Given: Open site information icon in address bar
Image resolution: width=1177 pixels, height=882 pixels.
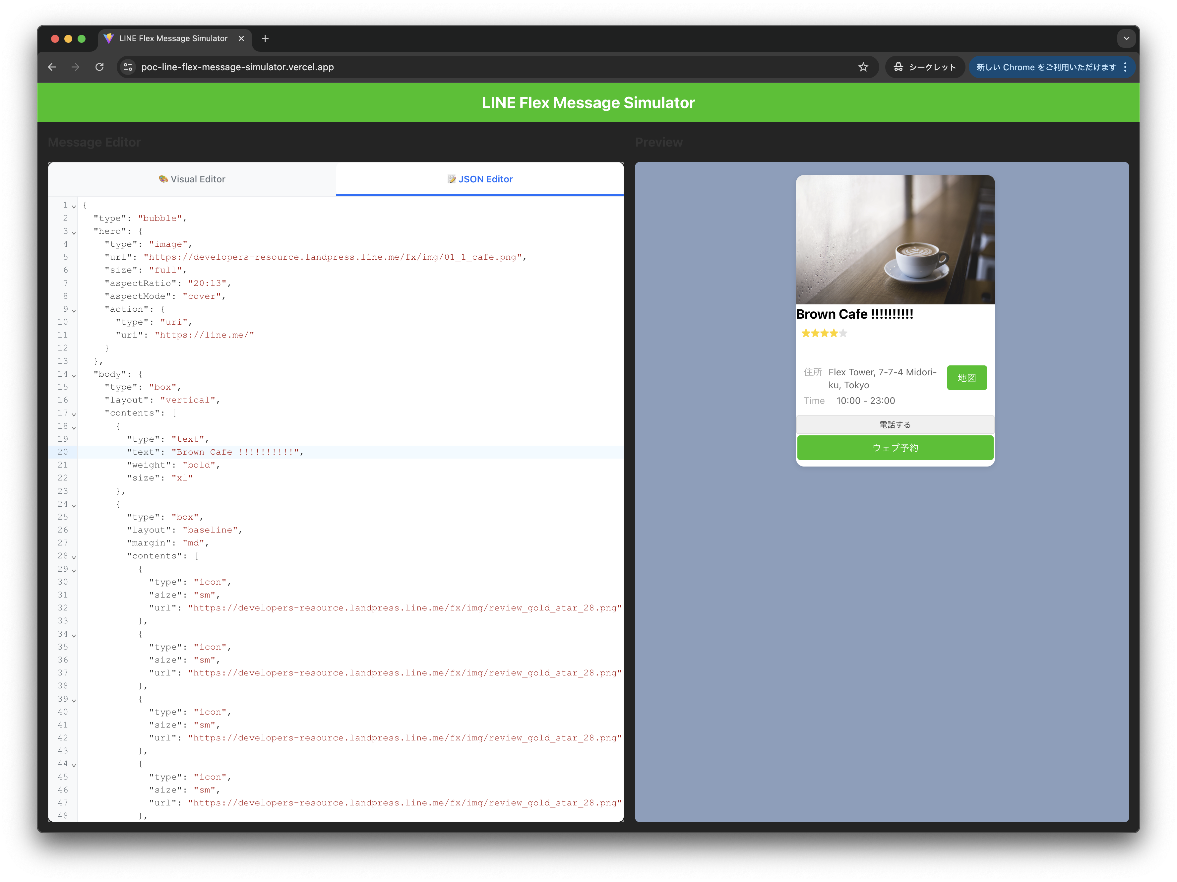Looking at the screenshot, I should (128, 67).
